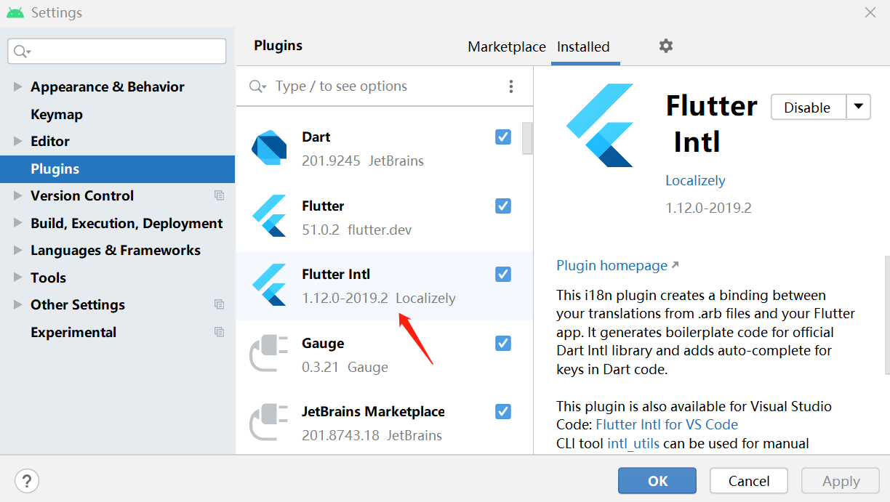Open the Disable button dropdown arrow
The height and width of the screenshot is (502, 890).
(x=858, y=107)
